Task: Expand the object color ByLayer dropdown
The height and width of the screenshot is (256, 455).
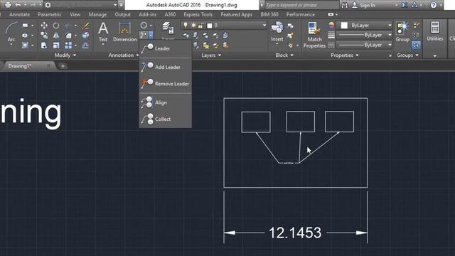Action: click(390, 26)
